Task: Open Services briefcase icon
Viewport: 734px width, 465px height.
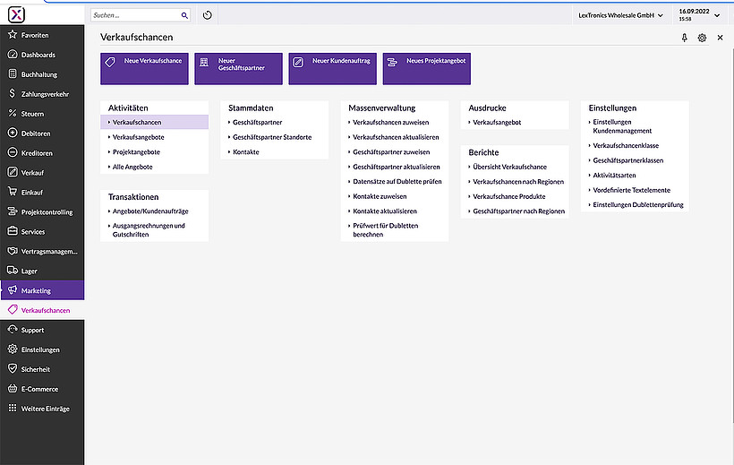Action: (x=13, y=231)
